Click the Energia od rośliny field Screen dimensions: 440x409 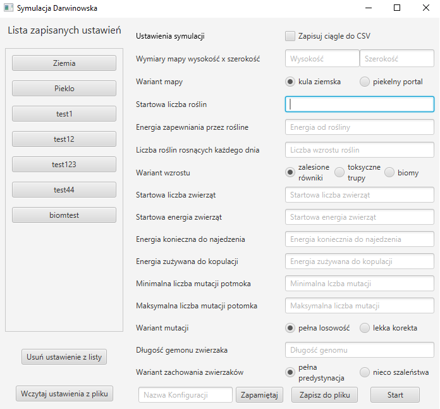[360, 127]
